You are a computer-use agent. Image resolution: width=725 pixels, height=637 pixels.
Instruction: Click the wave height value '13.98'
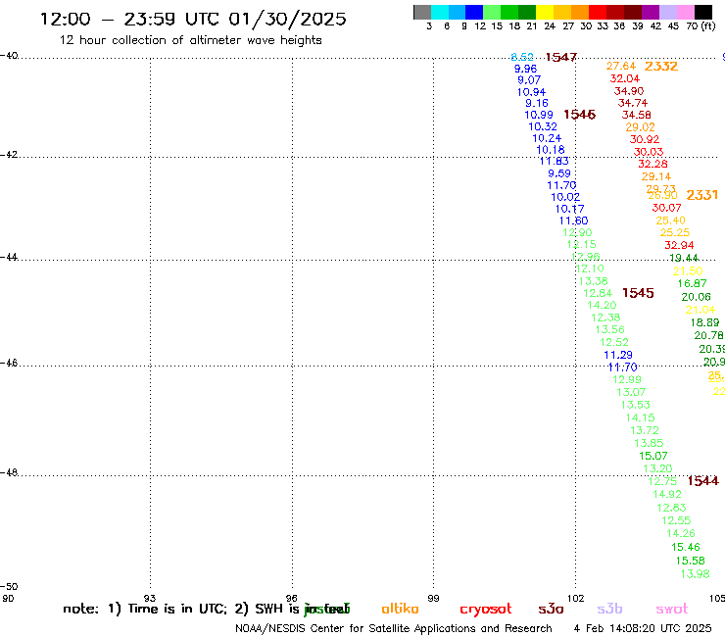695,574
